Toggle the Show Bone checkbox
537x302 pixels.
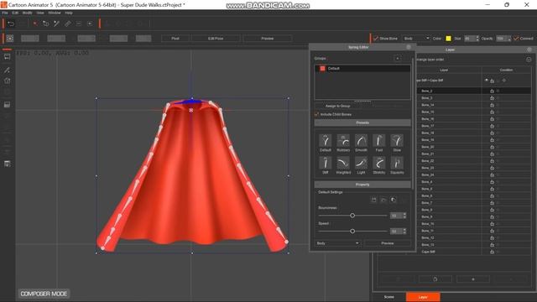click(377, 39)
